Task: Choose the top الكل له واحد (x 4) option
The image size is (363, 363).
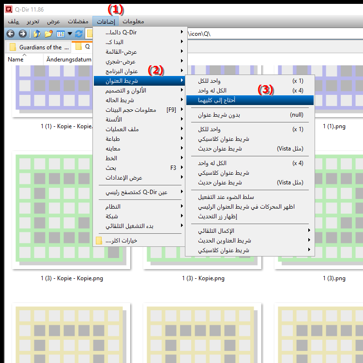Action: click(250, 91)
